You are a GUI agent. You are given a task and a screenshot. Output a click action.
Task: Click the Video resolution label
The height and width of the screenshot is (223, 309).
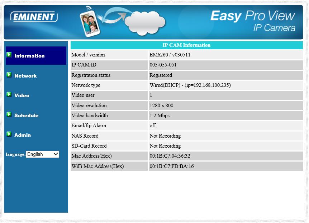(89, 105)
